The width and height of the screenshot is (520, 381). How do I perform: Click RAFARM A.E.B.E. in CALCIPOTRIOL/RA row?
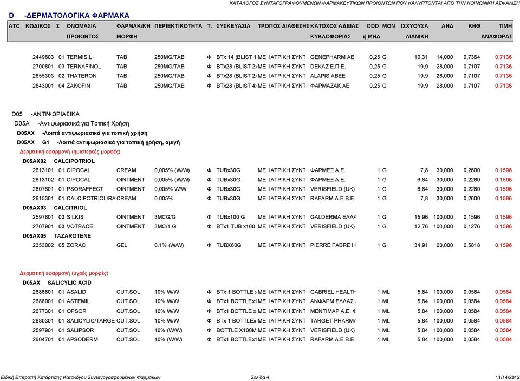[x=333, y=199]
